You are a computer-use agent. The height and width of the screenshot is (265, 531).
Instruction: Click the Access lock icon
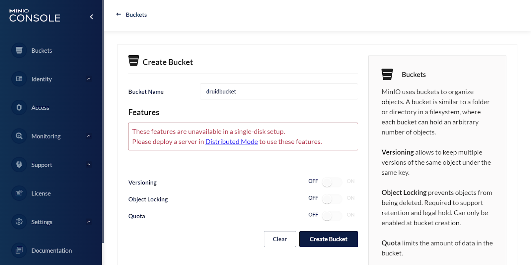19,107
